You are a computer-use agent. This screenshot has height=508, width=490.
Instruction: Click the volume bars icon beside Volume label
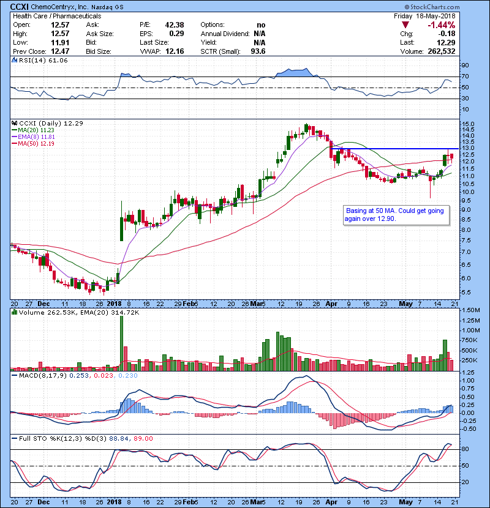pyautogui.click(x=14, y=312)
